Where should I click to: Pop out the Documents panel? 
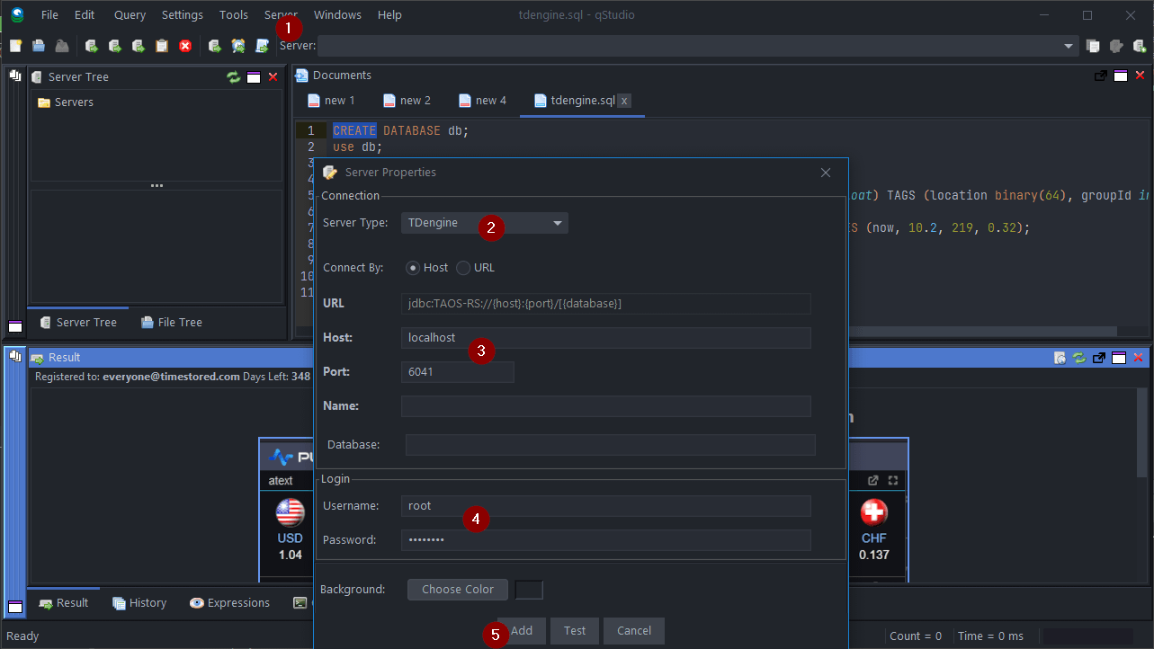1100,76
